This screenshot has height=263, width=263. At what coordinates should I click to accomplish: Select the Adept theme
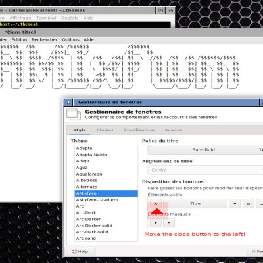click(x=106, y=161)
